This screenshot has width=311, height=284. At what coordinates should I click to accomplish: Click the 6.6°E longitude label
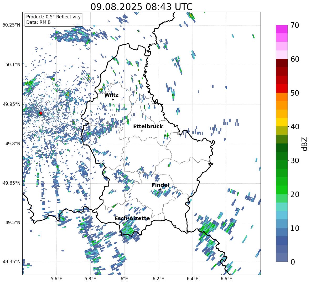point(226,279)
